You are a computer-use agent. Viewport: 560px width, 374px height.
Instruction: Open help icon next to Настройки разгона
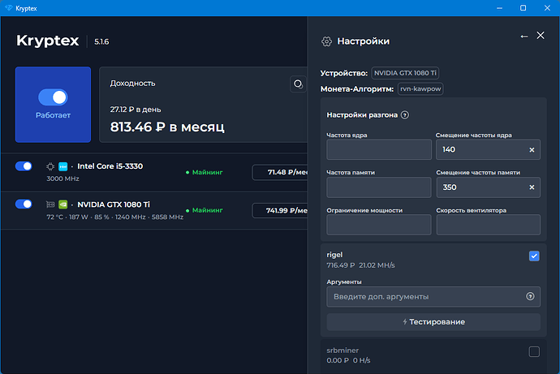404,115
